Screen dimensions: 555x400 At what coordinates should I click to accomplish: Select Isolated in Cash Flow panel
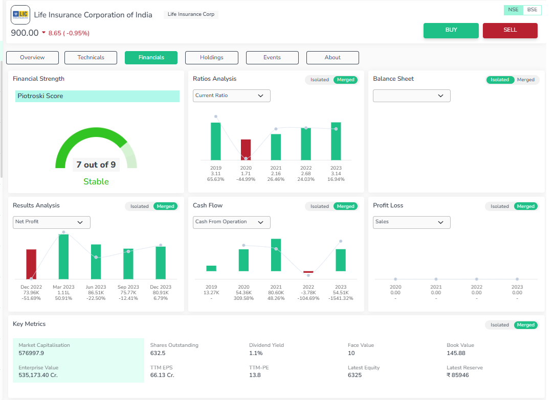[320, 206]
